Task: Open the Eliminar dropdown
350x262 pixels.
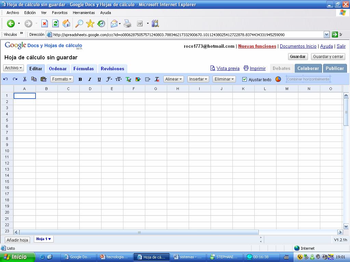Action: [x=224, y=79]
